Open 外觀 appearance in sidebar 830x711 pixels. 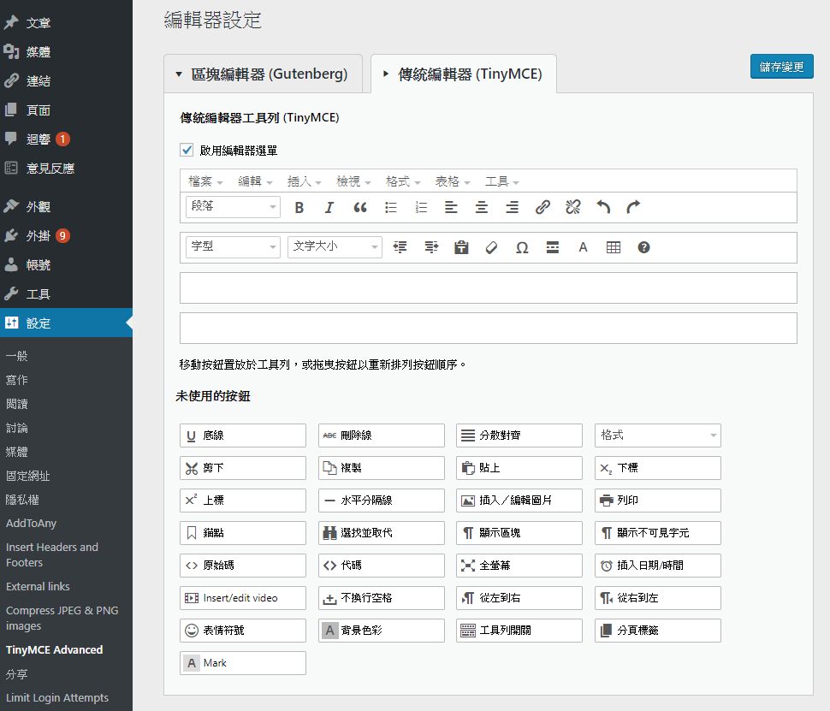(66, 206)
